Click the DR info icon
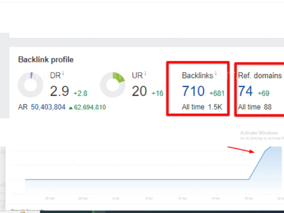The width and height of the screenshot is (284, 213). 63,73
